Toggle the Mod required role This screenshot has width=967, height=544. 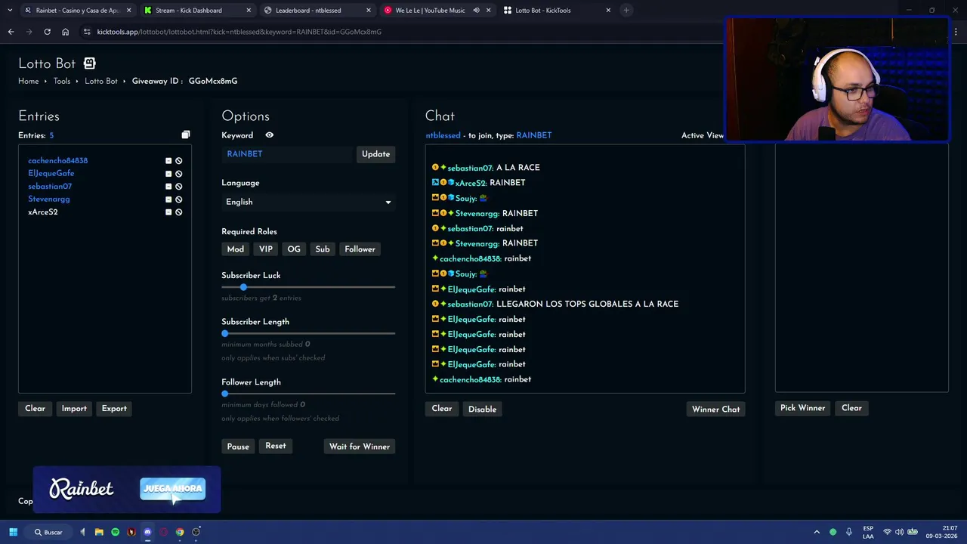coord(236,249)
